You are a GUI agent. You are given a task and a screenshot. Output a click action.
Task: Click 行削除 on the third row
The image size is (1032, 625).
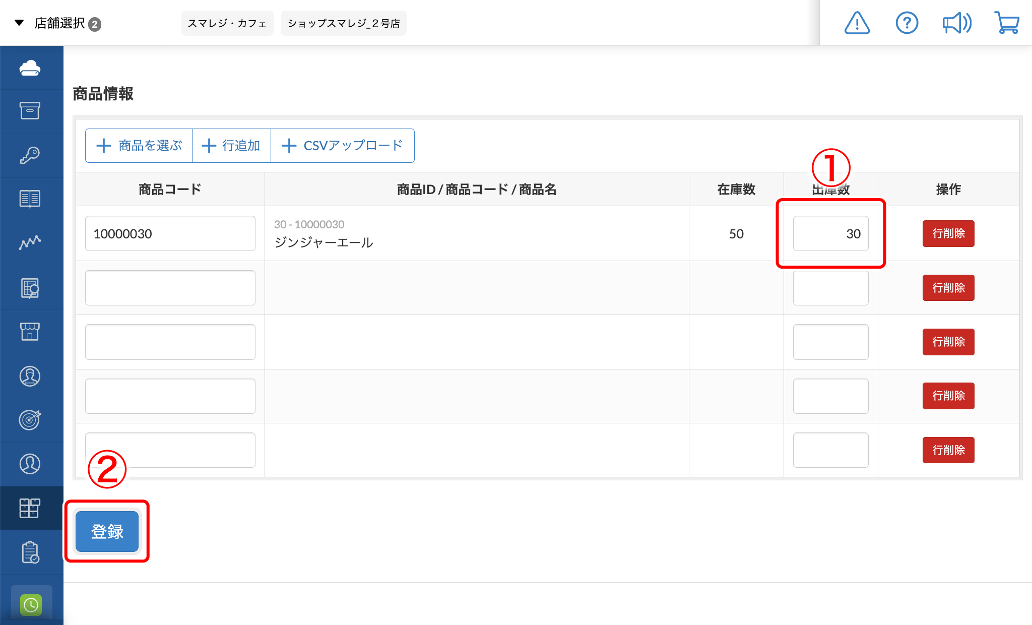948,342
